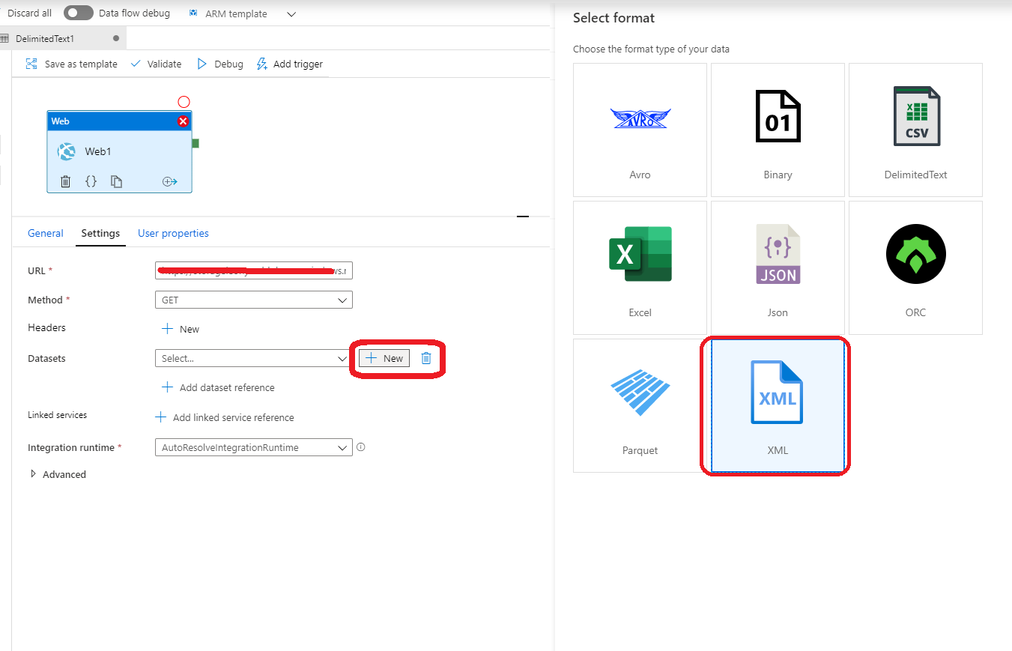Click the collapse panel minus handle
This screenshot has width=1012, height=651.
[523, 217]
